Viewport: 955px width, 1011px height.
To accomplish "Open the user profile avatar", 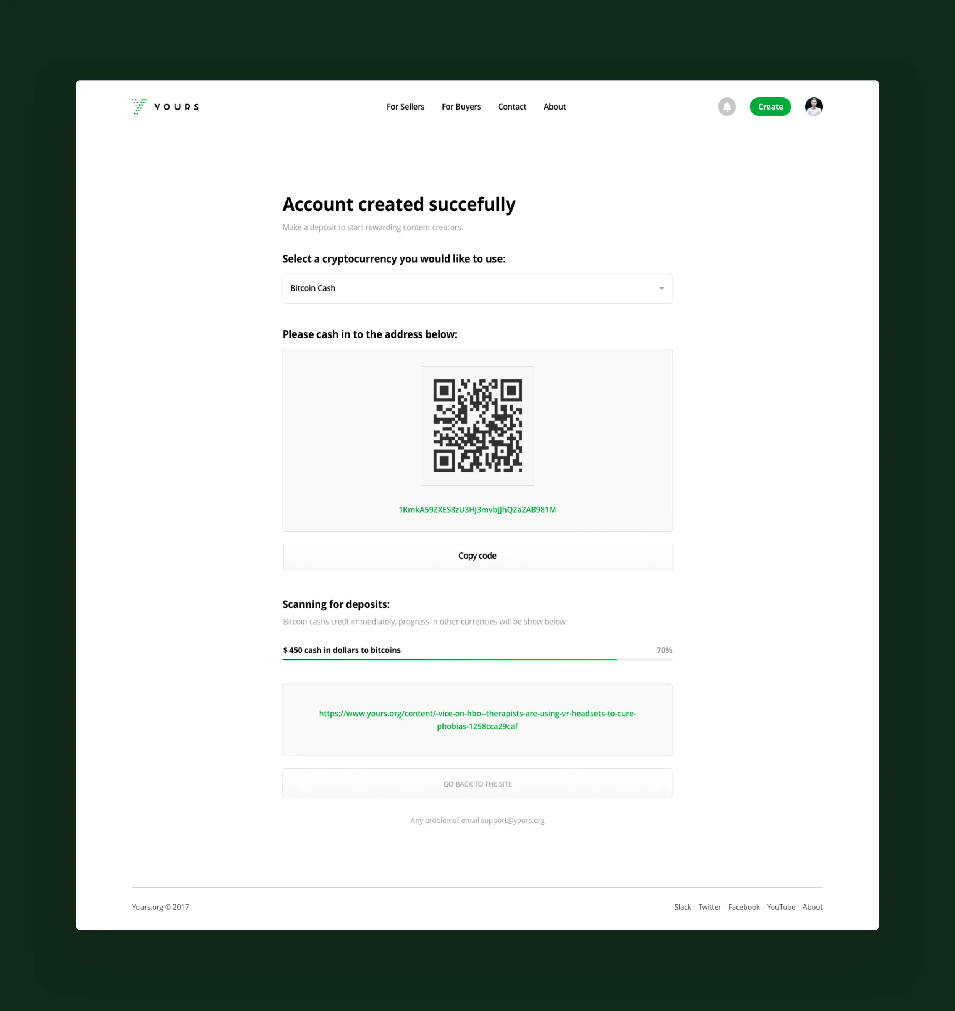I will 814,107.
